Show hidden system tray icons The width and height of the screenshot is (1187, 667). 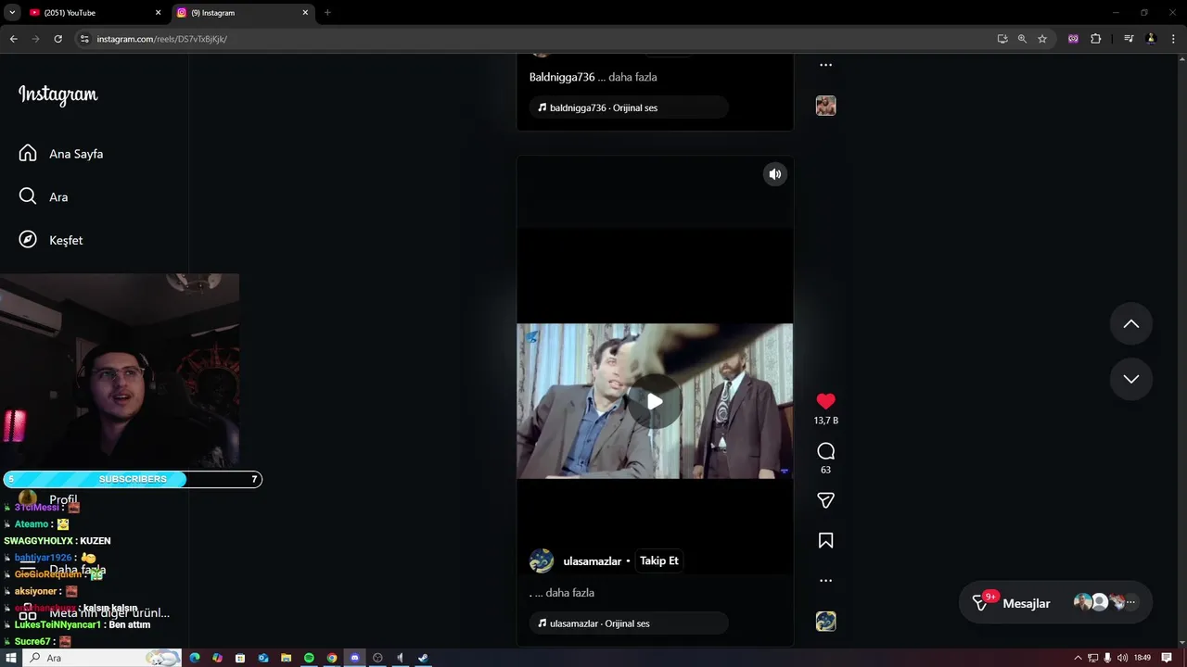1078,658
